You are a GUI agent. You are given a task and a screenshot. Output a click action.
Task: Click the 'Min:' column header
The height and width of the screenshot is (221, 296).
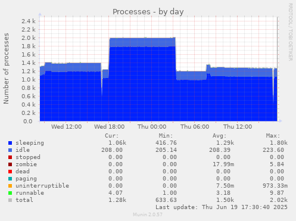coord(166,136)
